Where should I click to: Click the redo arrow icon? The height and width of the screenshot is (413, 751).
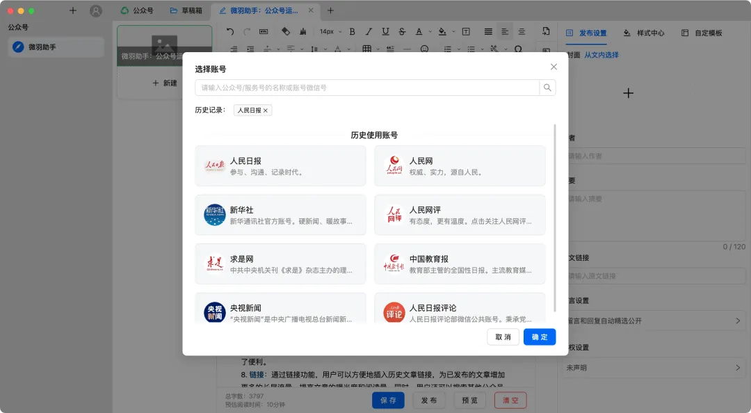point(247,31)
